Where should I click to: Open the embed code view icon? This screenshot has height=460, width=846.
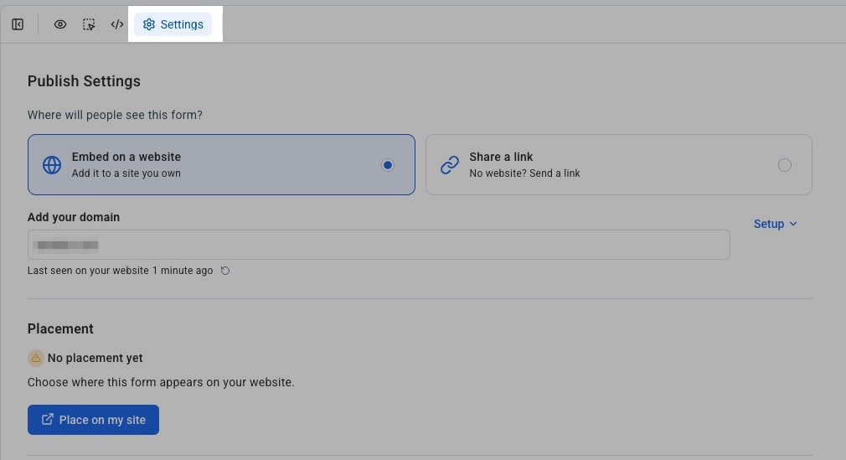pos(117,24)
